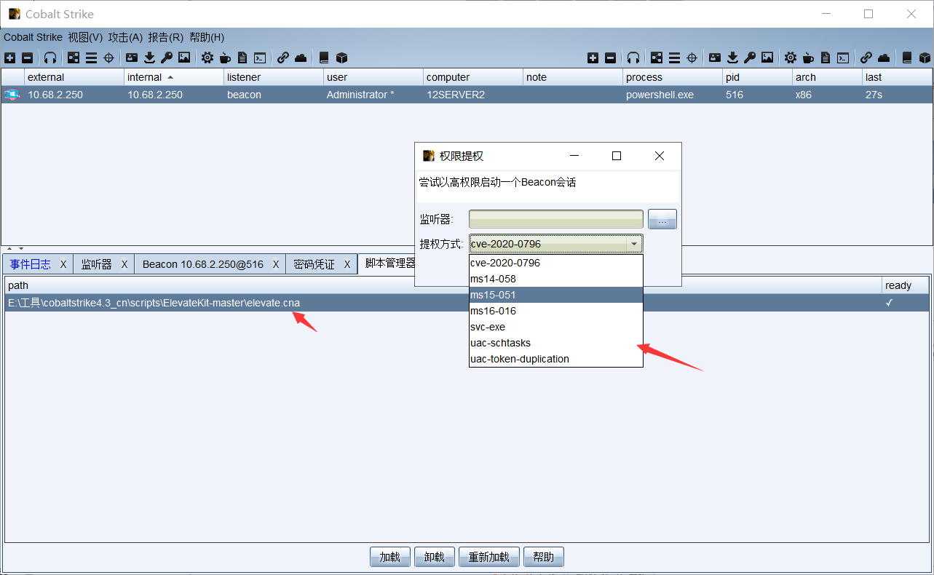Open Credentials ID-card icon in first toolbar
The height and width of the screenshot is (575, 934).
pos(132,57)
